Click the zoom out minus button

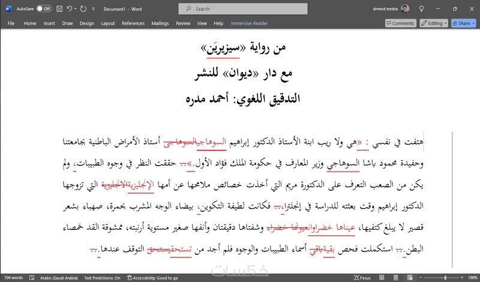pyautogui.click(x=421, y=278)
